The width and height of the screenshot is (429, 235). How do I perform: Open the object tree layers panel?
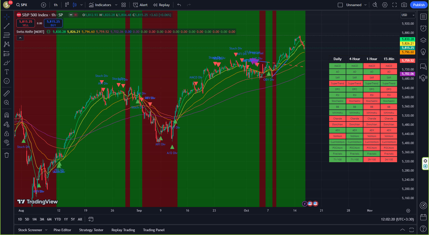[x=423, y=40]
